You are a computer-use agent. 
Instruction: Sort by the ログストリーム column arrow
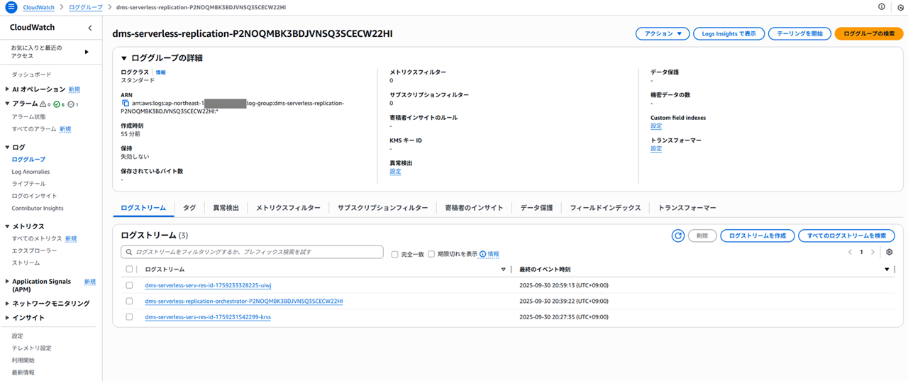pos(504,270)
